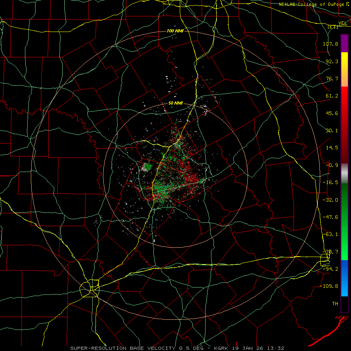Select the 76.7 scale value

click(x=332, y=78)
